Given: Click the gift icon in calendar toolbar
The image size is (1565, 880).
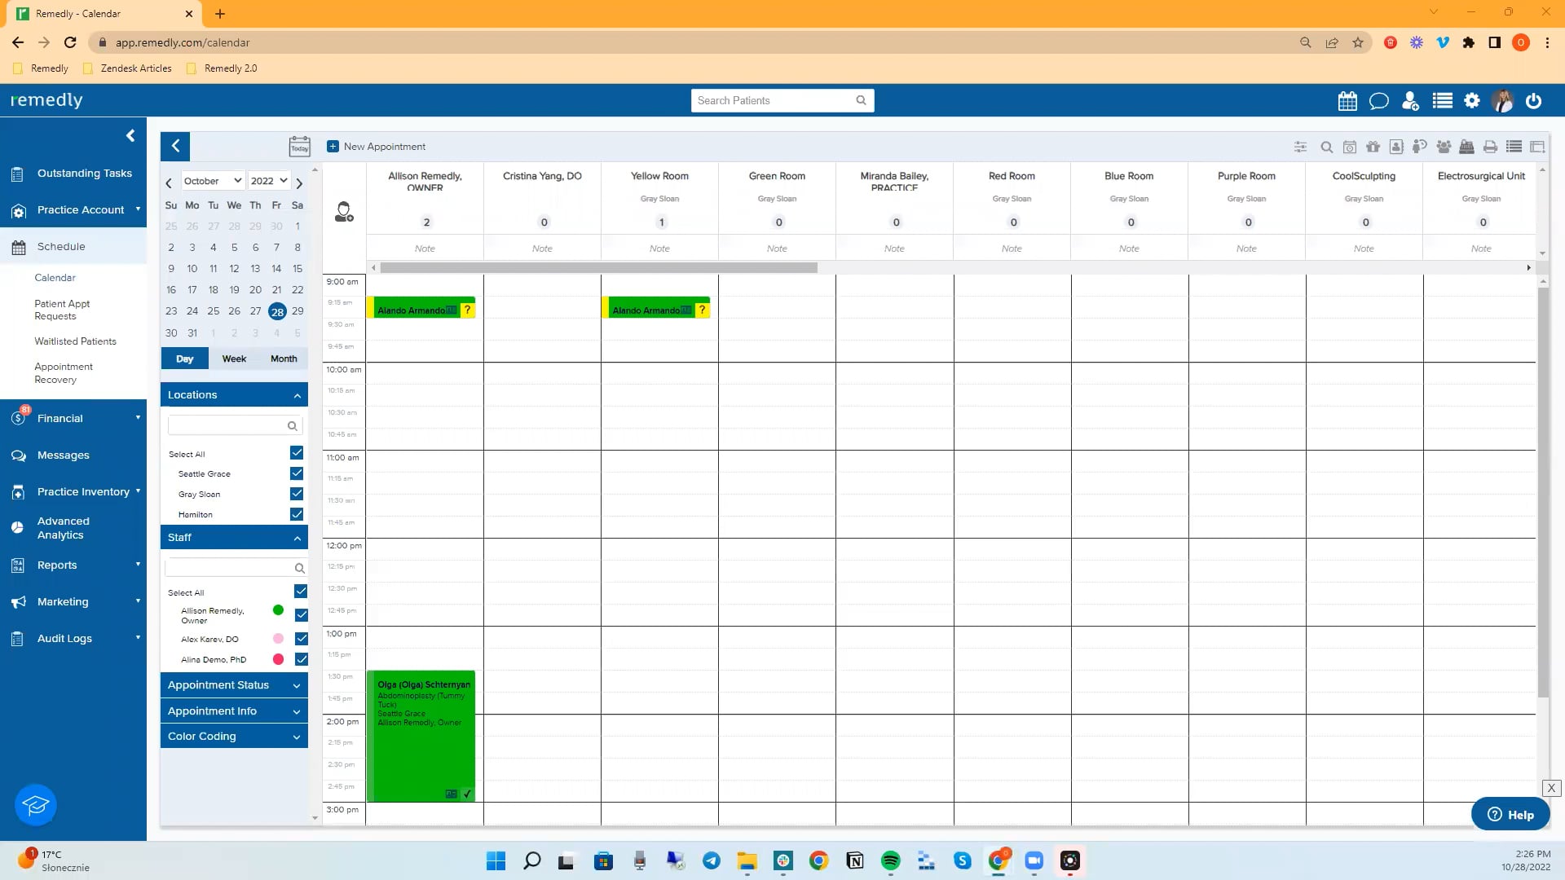Looking at the screenshot, I should [x=1373, y=147].
